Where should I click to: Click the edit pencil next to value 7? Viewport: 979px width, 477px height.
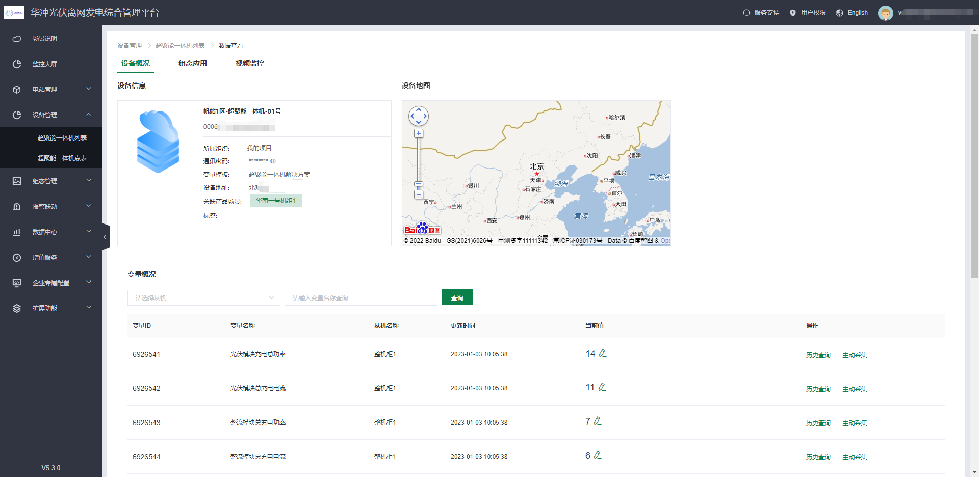[x=598, y=421]
